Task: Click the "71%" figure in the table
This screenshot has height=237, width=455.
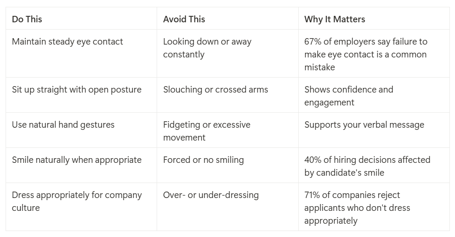Action: pos(313,195)
